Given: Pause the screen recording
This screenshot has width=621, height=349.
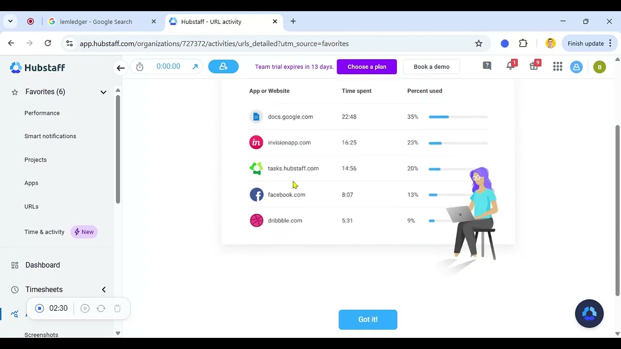Looking at the screenshot, I should [85, 308].
